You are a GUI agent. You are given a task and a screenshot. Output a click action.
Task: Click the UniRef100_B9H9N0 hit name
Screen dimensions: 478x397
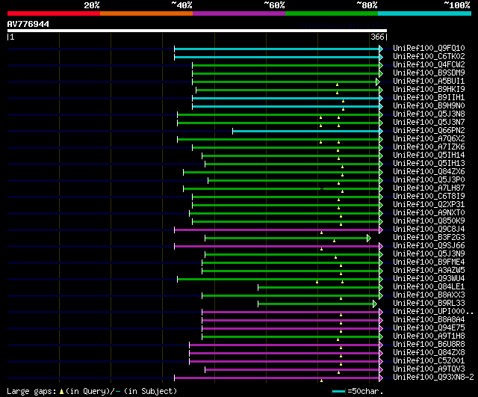pyautogui.click(x=429, y=105)
